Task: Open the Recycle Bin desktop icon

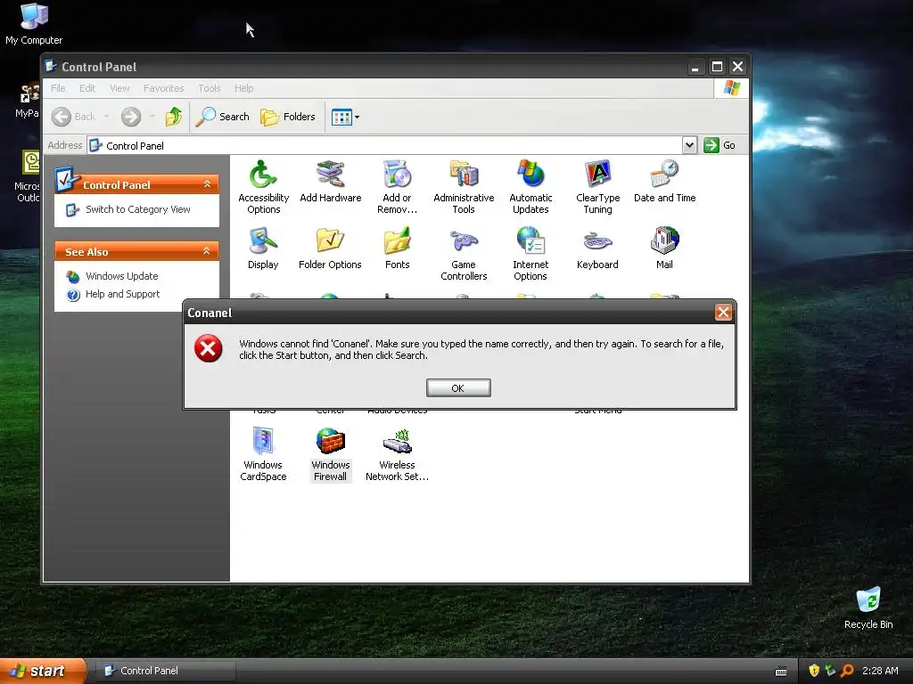Action: point(868,607)
